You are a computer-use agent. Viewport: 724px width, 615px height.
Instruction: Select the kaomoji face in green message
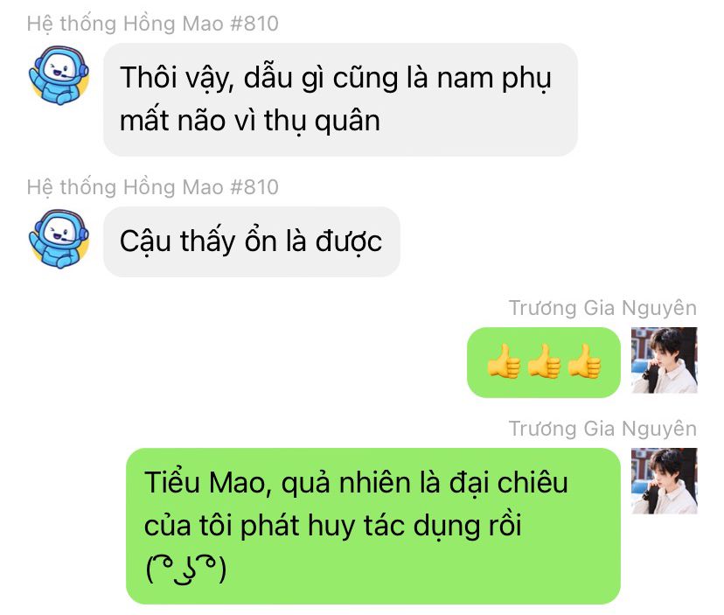pos(186,569)
